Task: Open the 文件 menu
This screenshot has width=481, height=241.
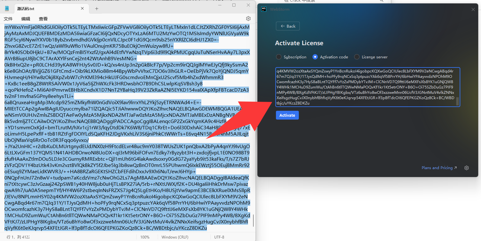Action: (x=8, y=19)
